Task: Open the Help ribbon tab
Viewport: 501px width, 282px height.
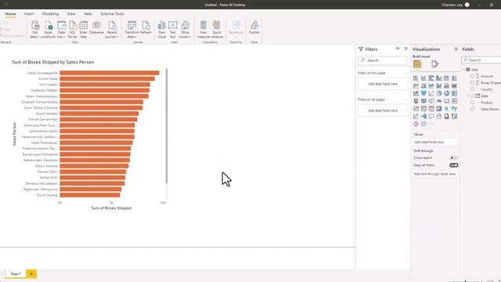Action: click(88, 14)
